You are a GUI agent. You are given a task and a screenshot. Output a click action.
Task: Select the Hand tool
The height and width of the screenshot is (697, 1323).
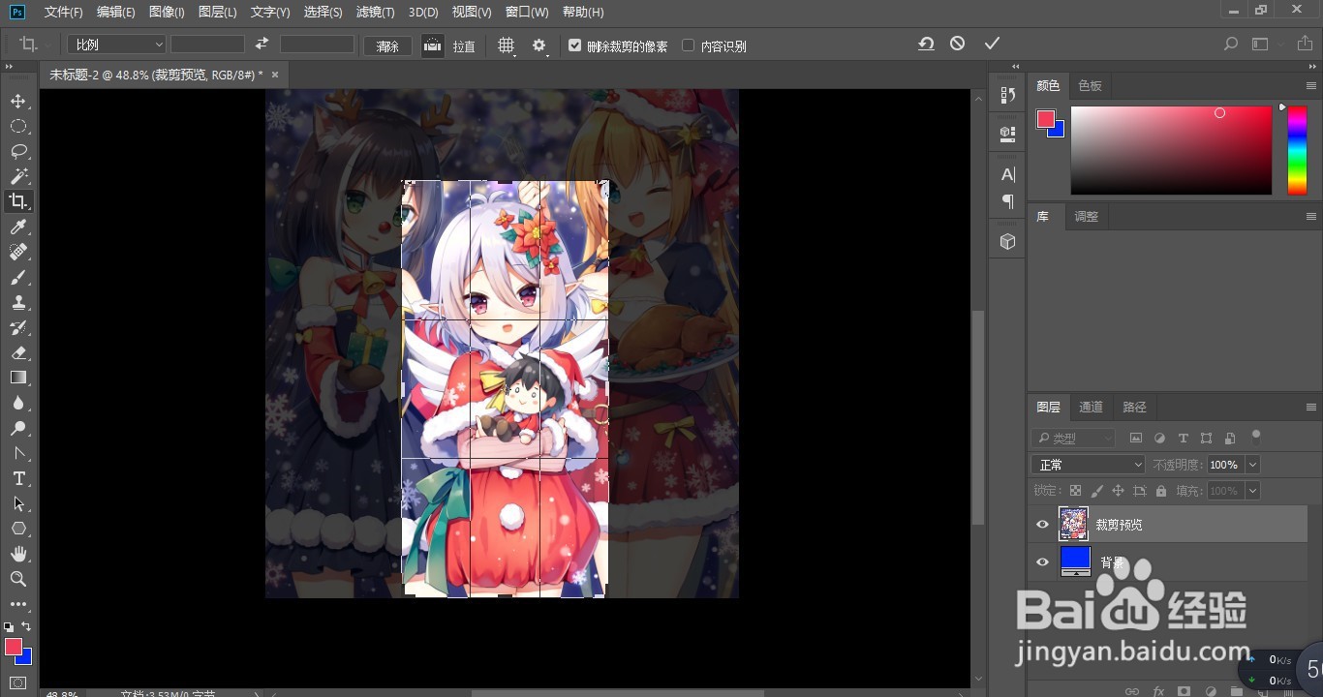(18, 555)
